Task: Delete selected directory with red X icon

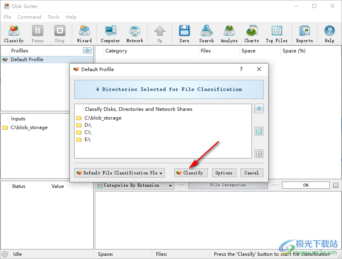Action: pos(259,154)
